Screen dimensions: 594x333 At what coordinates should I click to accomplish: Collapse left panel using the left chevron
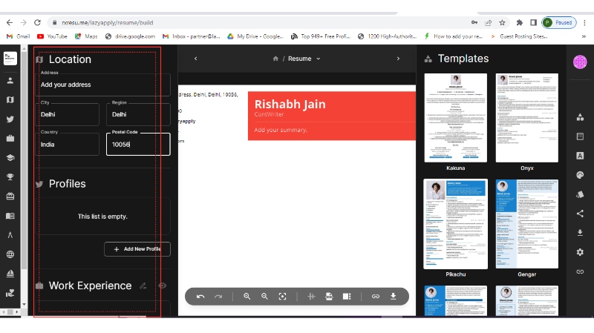(195, 59)
